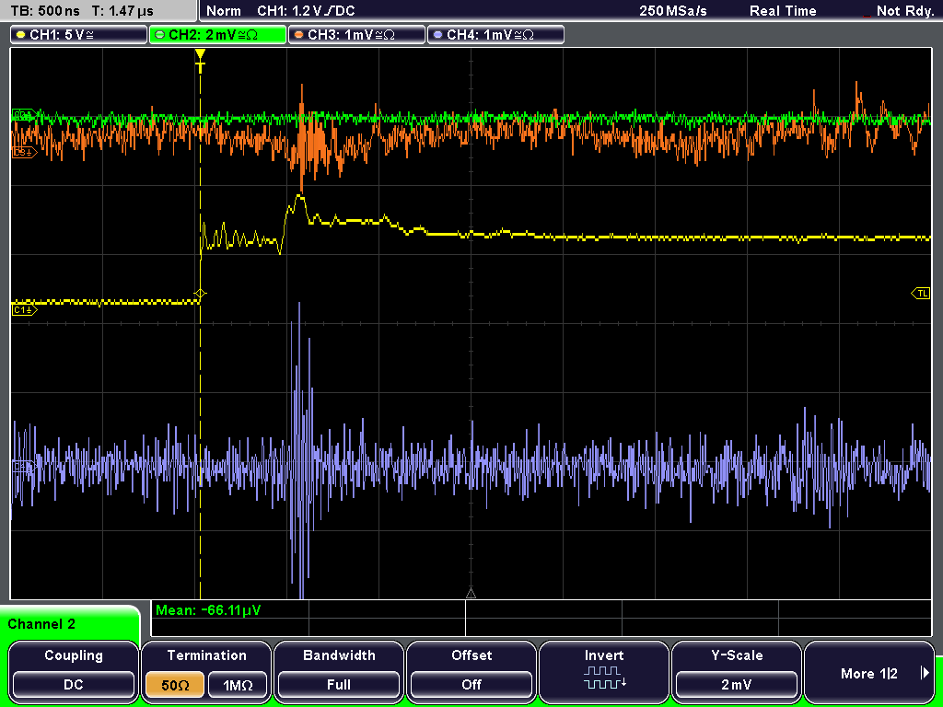Click the yellow CH1 color dot
This screenshot has width=943, height=707.
(21, 35)
